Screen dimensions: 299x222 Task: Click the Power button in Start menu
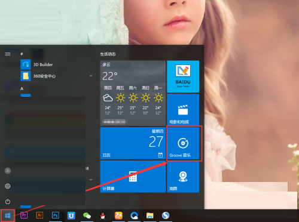click(8, 202)
